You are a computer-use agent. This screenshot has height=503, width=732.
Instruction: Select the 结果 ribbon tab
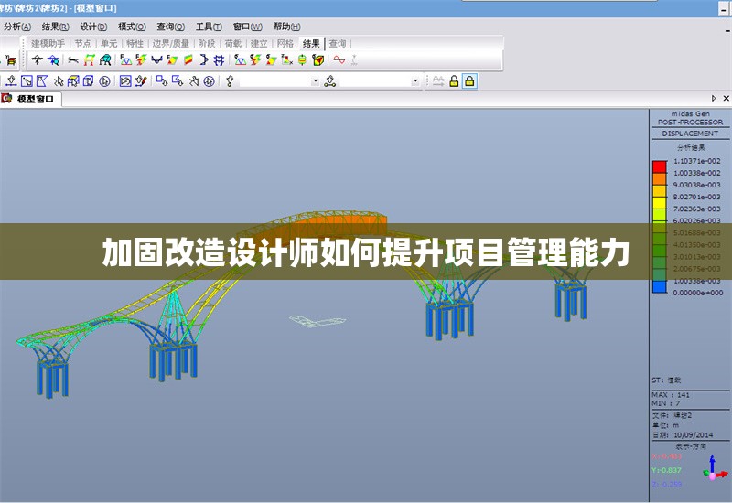click(311, 43)
